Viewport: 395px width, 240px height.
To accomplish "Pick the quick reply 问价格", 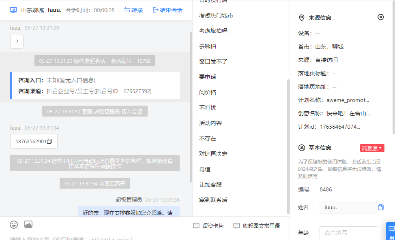I will pos(208,92).
